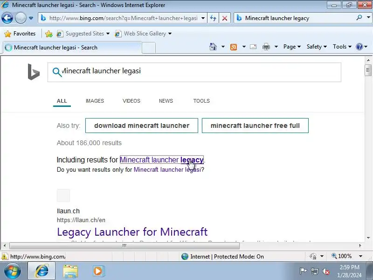Viewport: 373px width, 280px height.
Task: Click the Refresh page icon
Action: (x=213, y=18)
